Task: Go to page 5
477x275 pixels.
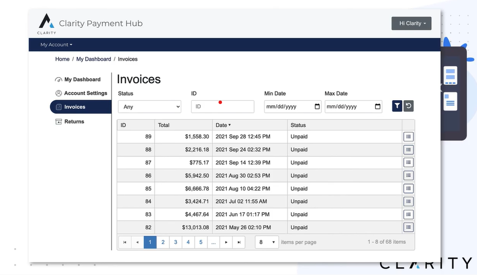Action: [201, 242]
